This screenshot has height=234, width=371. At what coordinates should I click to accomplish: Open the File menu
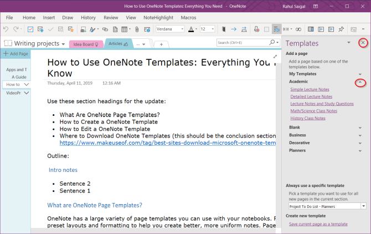pyautogui.click(x=9, y=18)
